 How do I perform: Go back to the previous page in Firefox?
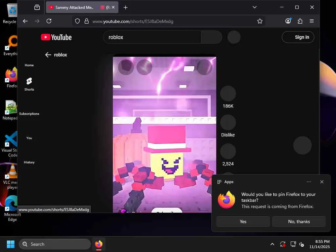25,21
